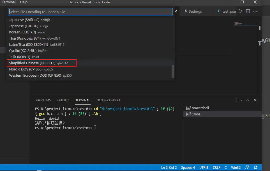Click UTF-8 encoding in status bar
Image resolution: width=270 pixels, height=171 pixels.
(204, 168)
